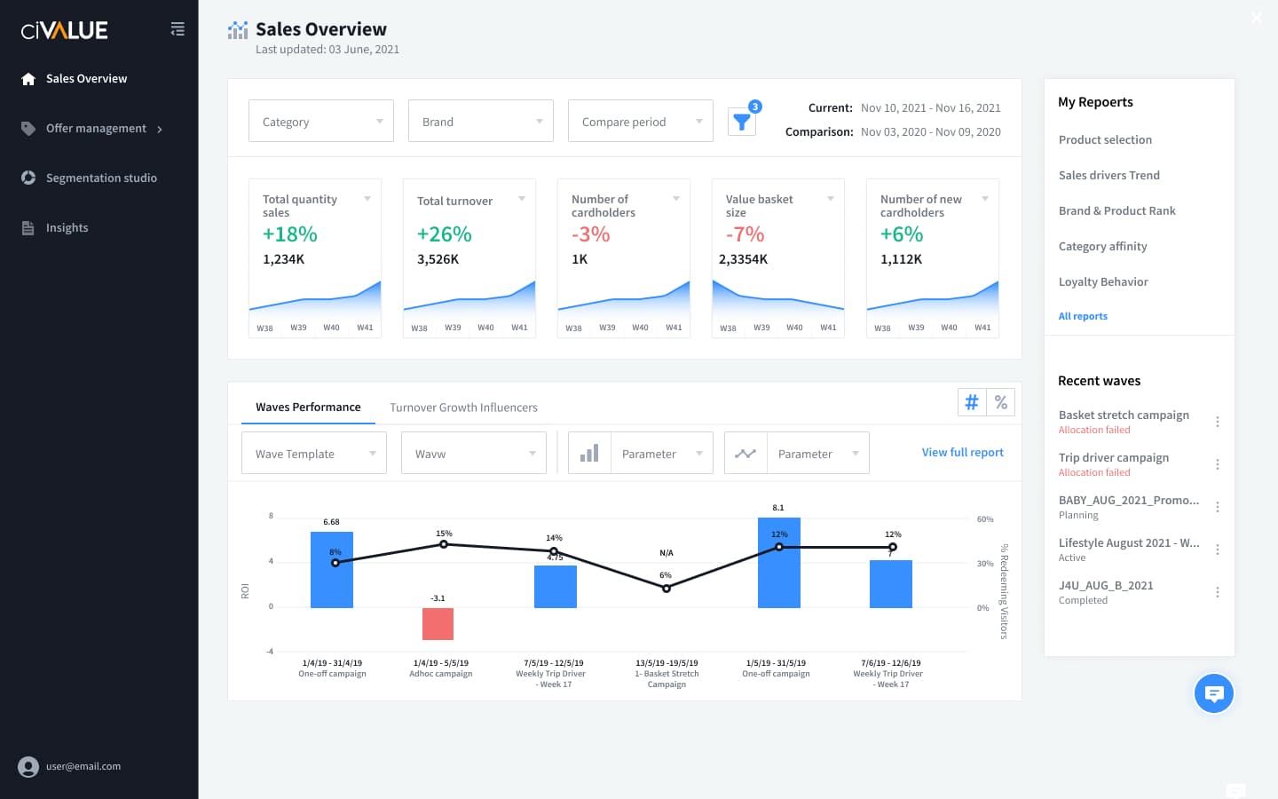The height and width of the screenshot is (799, 1278).
Task: Click the line chart parameter icon
Action: click(745, 454)
